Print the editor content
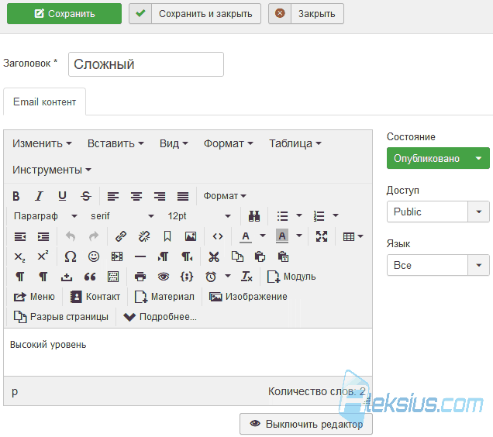Image resolution: width=493 pixels, height=437 pixels. (140, 277)
